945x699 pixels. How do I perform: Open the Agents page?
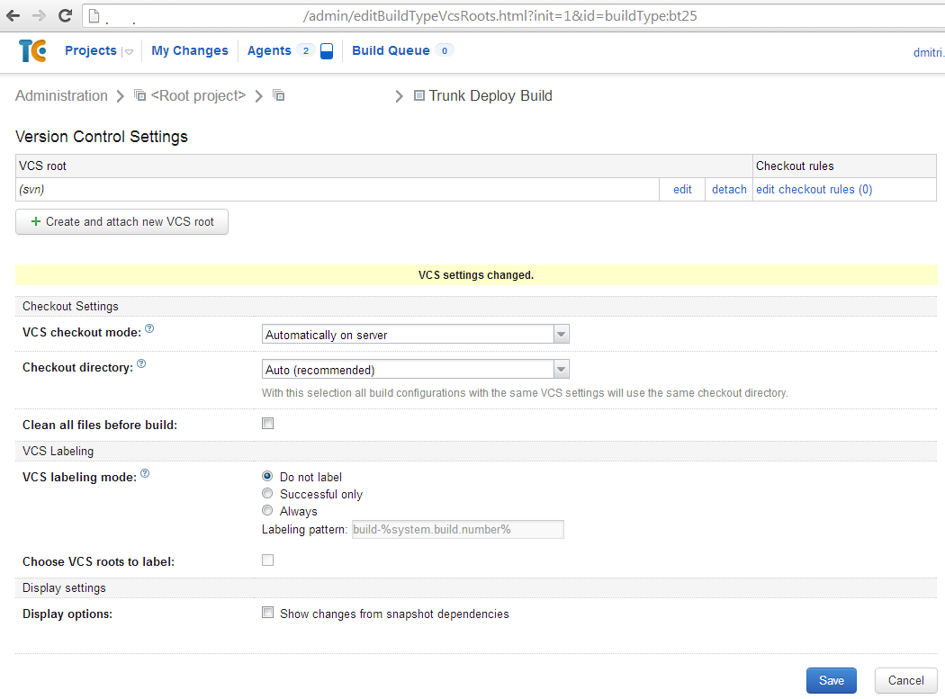coord(269,50)
